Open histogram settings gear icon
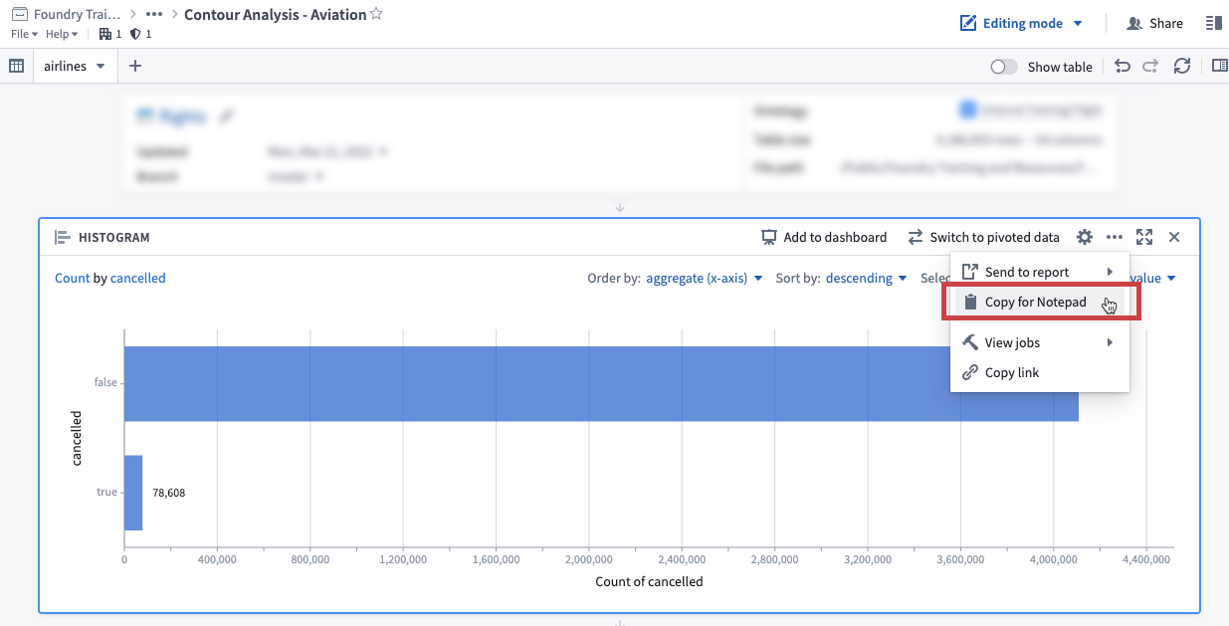 click(x=1085, y=237)
